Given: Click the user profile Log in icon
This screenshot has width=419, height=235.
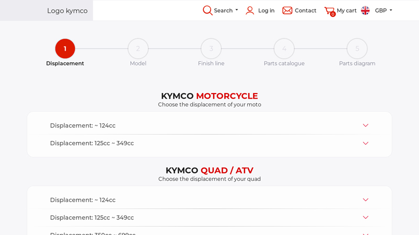Looking at the screenshot, I should pyautogui.click(x=250, y=10).
